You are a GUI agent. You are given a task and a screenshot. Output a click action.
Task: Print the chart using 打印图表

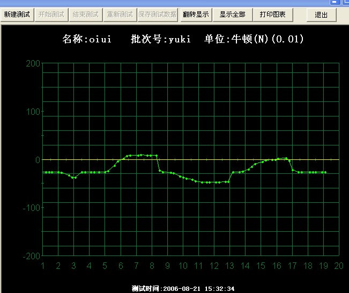pyautogui.click(x=272, y=14)
